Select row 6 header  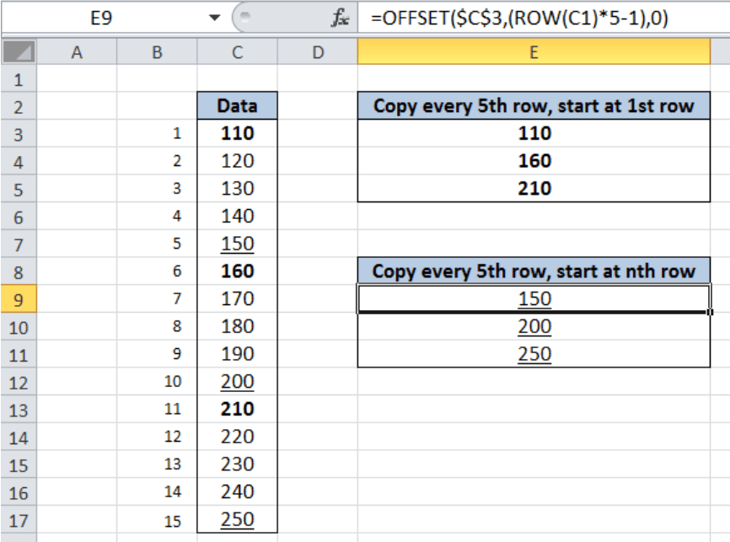point(19,217)
